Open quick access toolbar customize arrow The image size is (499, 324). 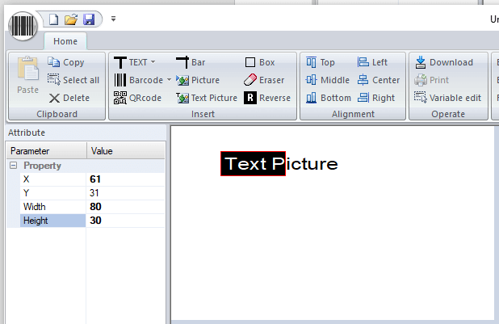pyautogui.click(x=113, y=19)
